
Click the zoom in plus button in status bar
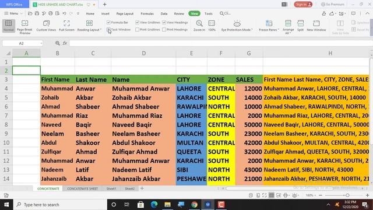click(368, 195)
